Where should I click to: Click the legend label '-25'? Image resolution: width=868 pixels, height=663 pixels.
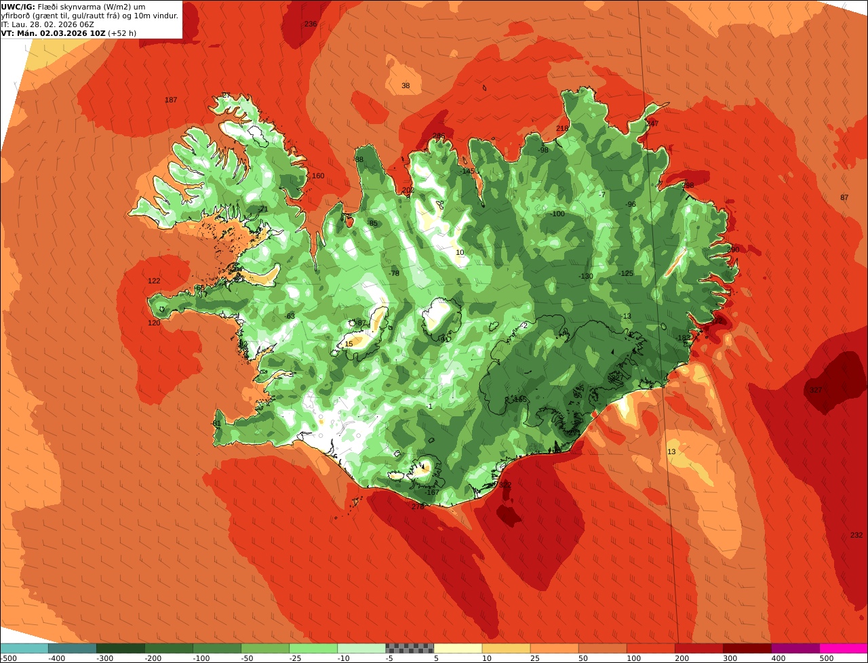(296, 658)
